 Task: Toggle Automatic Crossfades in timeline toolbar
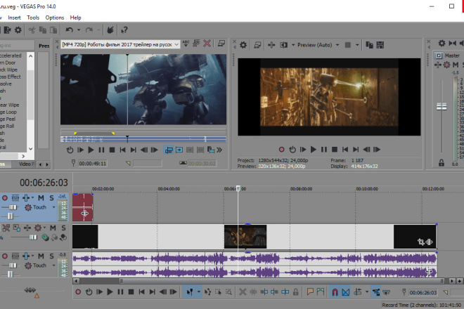click(x=345, y=292)
